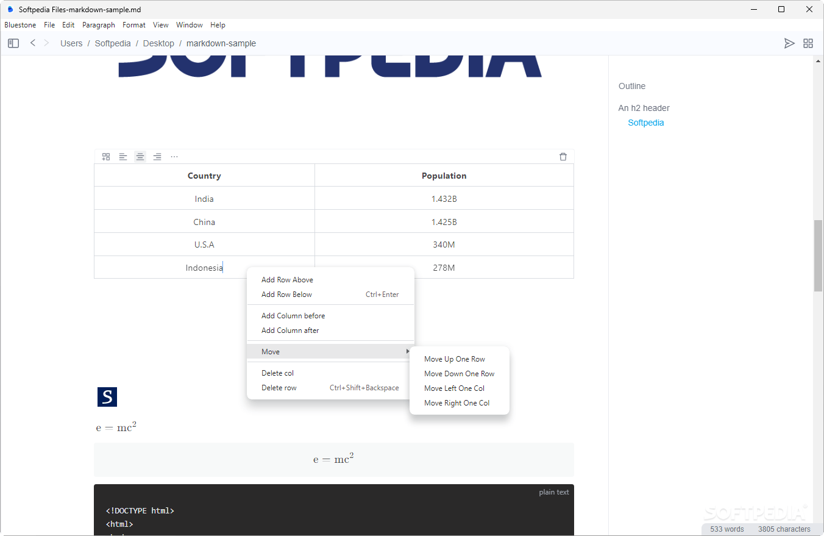Click the table insert cell icon
824x536 pixels.
[x=106, y=157]
